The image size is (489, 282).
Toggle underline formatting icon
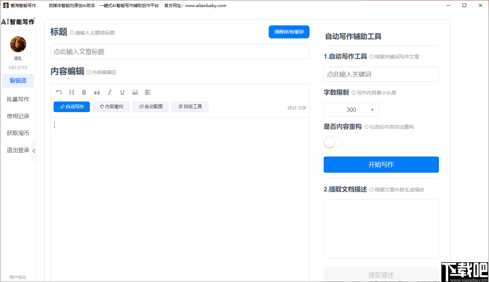(x=122, y=92)
